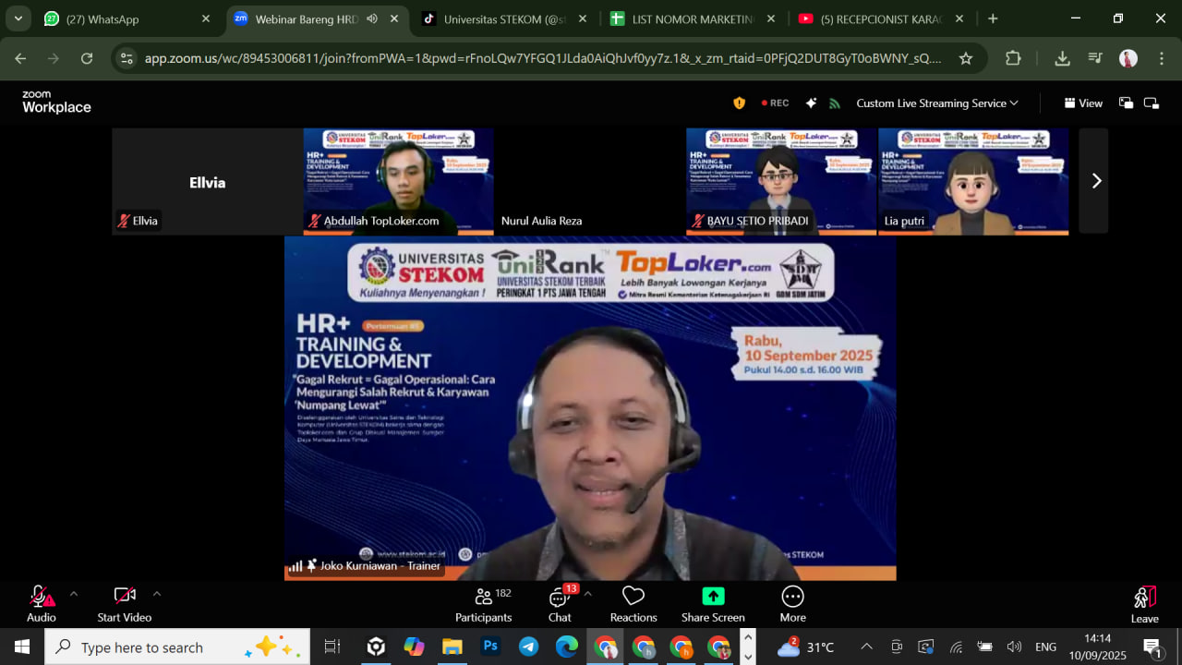Open the AI Companion sparkle icon
This screenshot has height=665, width=1182.
[x=811, y=103]
